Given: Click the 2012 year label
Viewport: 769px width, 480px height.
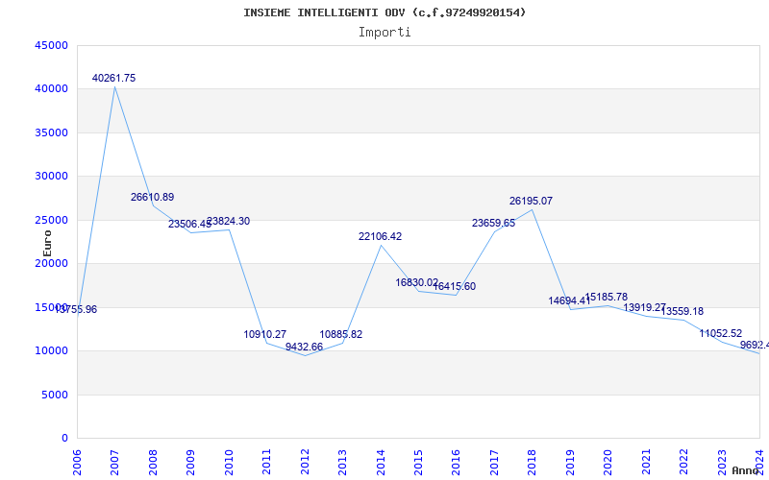Looking at the screenshot, I should point(305,462).
